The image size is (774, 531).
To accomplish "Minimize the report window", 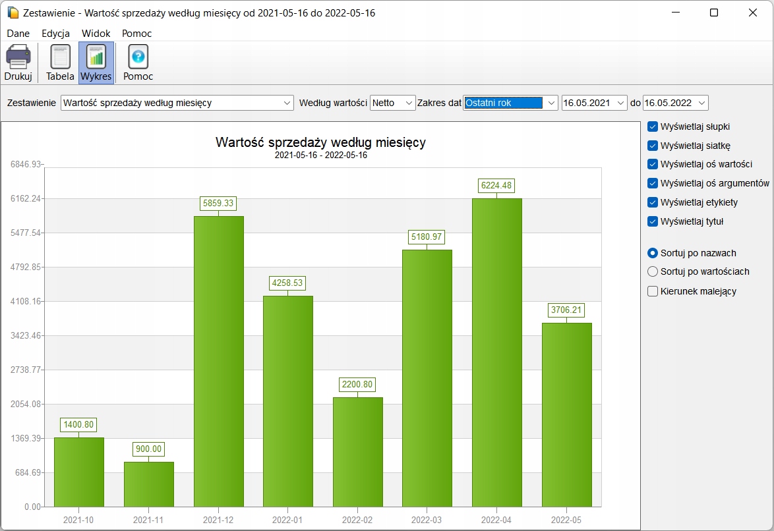I will click(x=675, y=13).
